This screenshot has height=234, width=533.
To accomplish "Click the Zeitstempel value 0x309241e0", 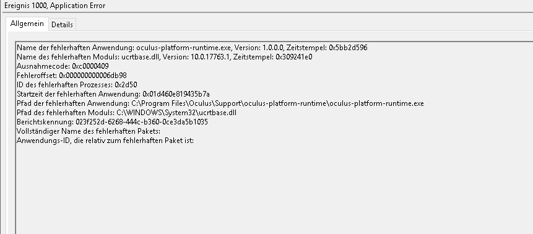I will pos(294,57).
